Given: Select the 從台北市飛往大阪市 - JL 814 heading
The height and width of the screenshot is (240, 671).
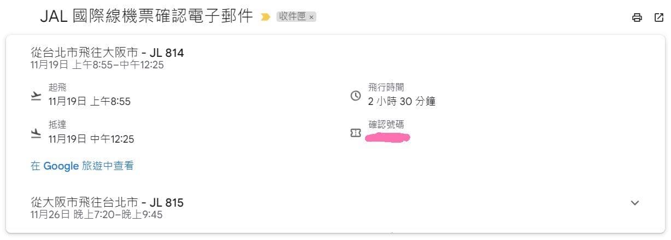Looking at the screenshot, I should 108,53.
